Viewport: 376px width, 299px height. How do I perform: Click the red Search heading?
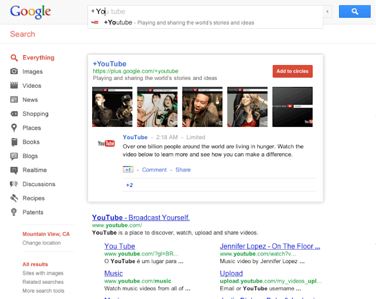click(22, 34)
